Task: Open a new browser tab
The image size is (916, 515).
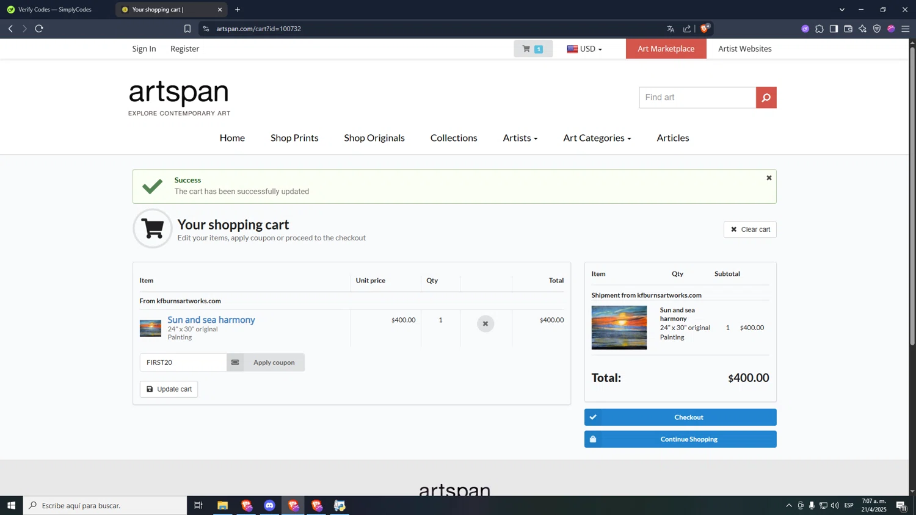Action: (238, 9)
